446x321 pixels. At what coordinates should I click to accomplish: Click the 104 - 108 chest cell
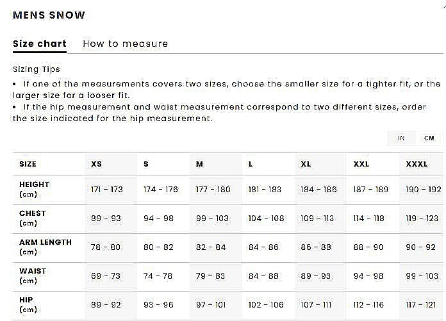266,218
